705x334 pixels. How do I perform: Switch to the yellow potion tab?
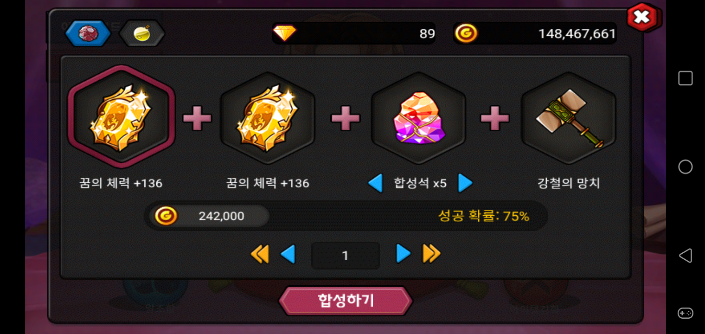(142, 33)
